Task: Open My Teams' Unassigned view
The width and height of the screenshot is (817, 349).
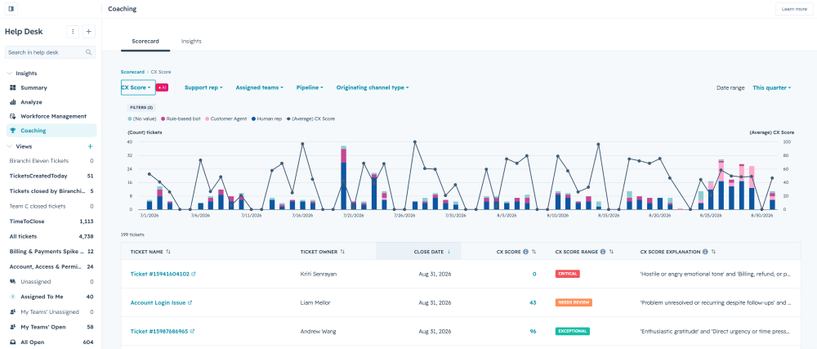Action: click(x=51, y=312)
